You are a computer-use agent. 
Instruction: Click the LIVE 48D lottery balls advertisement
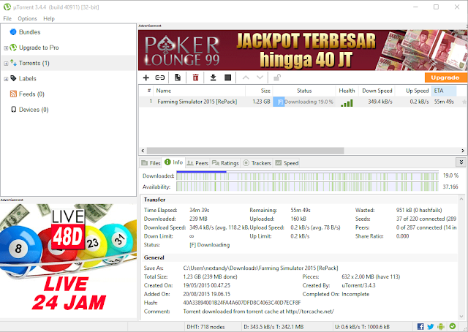coord(68,260)
